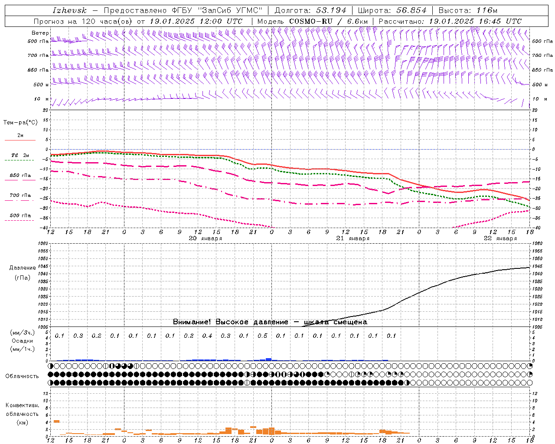Click the '(гПа)' pressure unit label
This screenshot has height=444, width=555.
[23, 278]
